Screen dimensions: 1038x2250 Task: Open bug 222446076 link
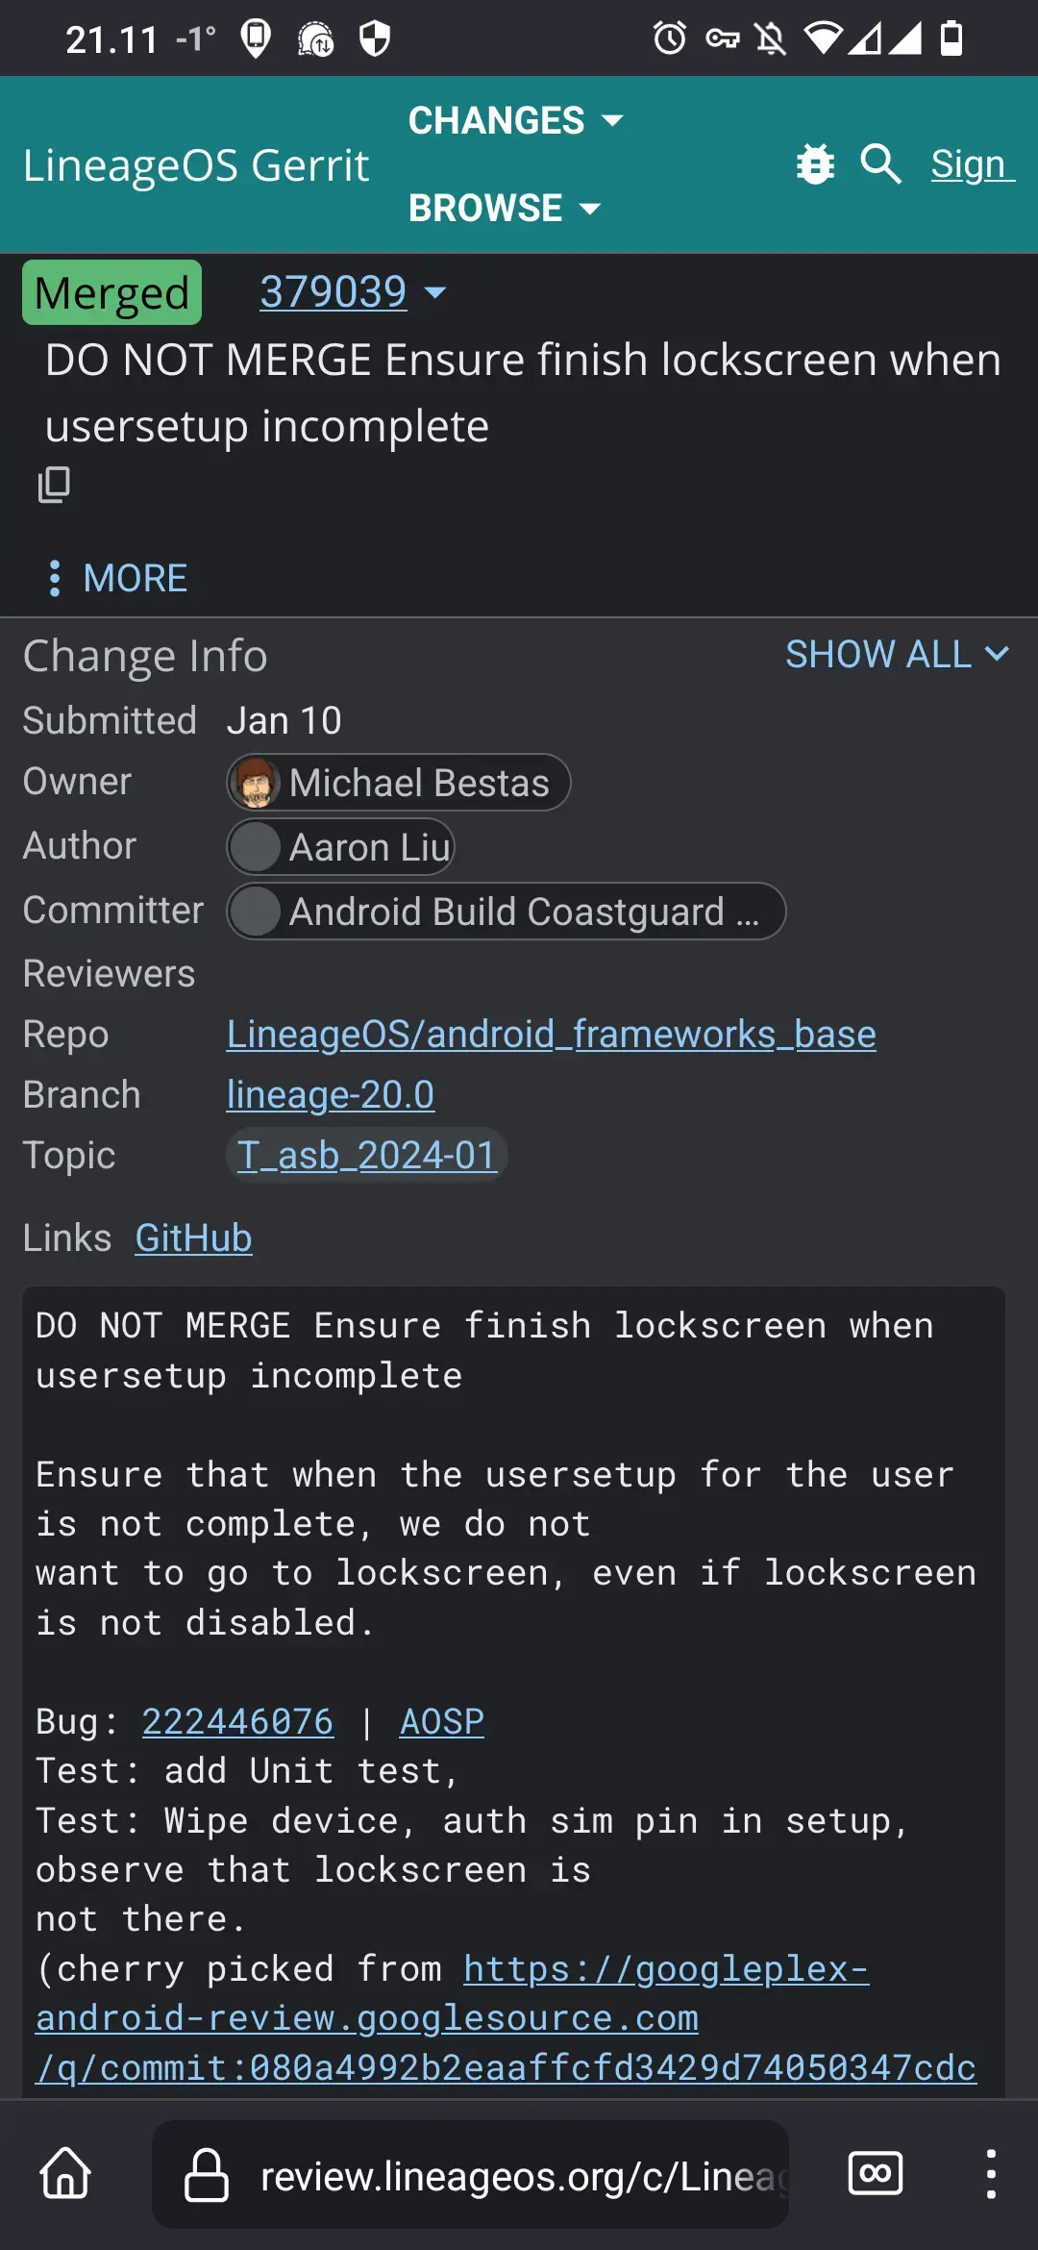point(237,1721)
